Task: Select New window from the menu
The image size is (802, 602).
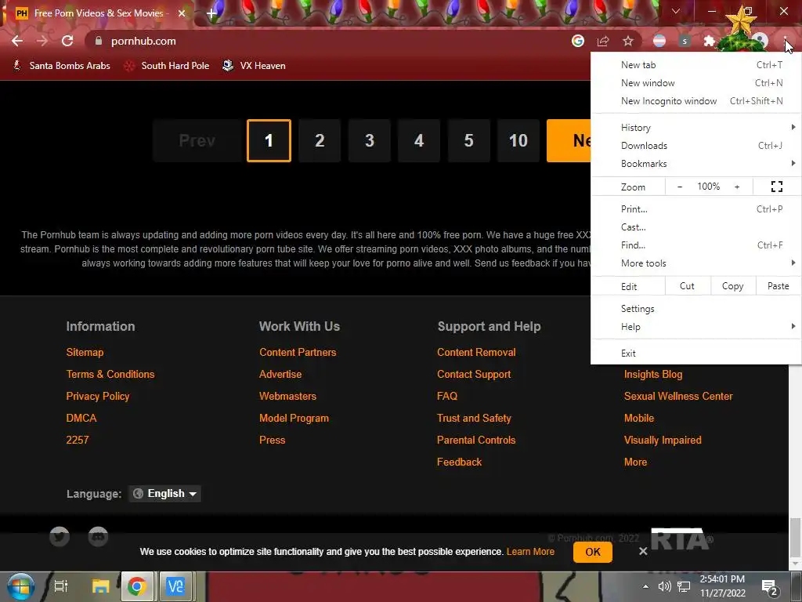Action: coord(695,83)
